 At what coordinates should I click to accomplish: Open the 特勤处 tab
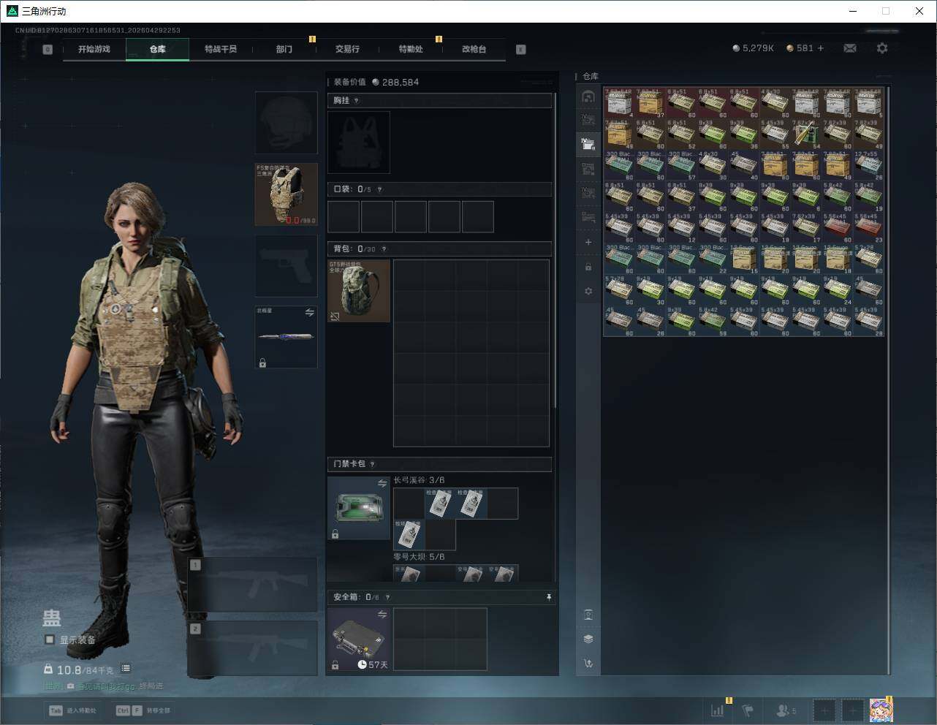click(411, 49)
